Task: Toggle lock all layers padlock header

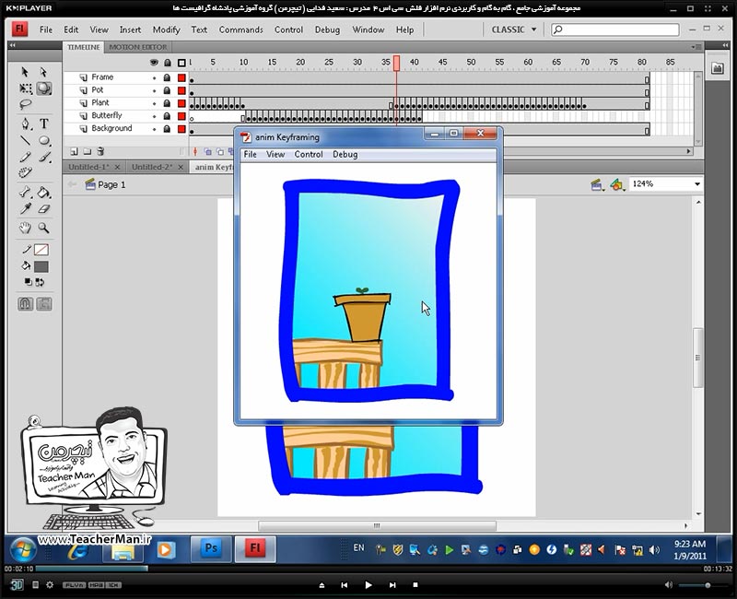Action: [168, 63]
